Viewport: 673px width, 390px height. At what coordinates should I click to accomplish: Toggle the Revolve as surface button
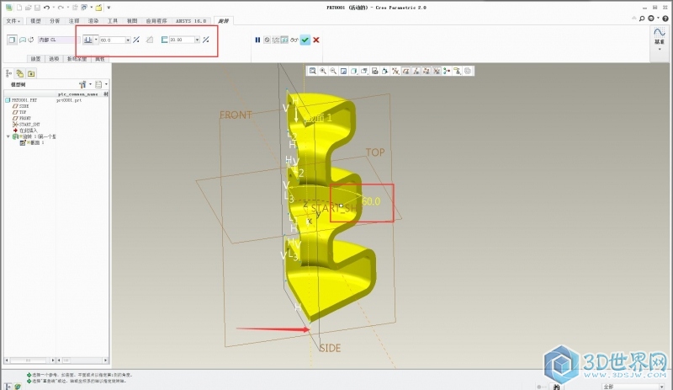click(23, 40)
